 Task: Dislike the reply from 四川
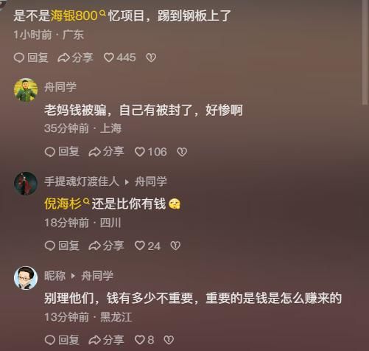click(175, 246)
